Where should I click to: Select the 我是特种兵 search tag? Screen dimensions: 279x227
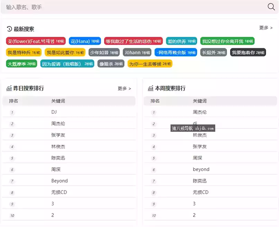click(24, 52)
